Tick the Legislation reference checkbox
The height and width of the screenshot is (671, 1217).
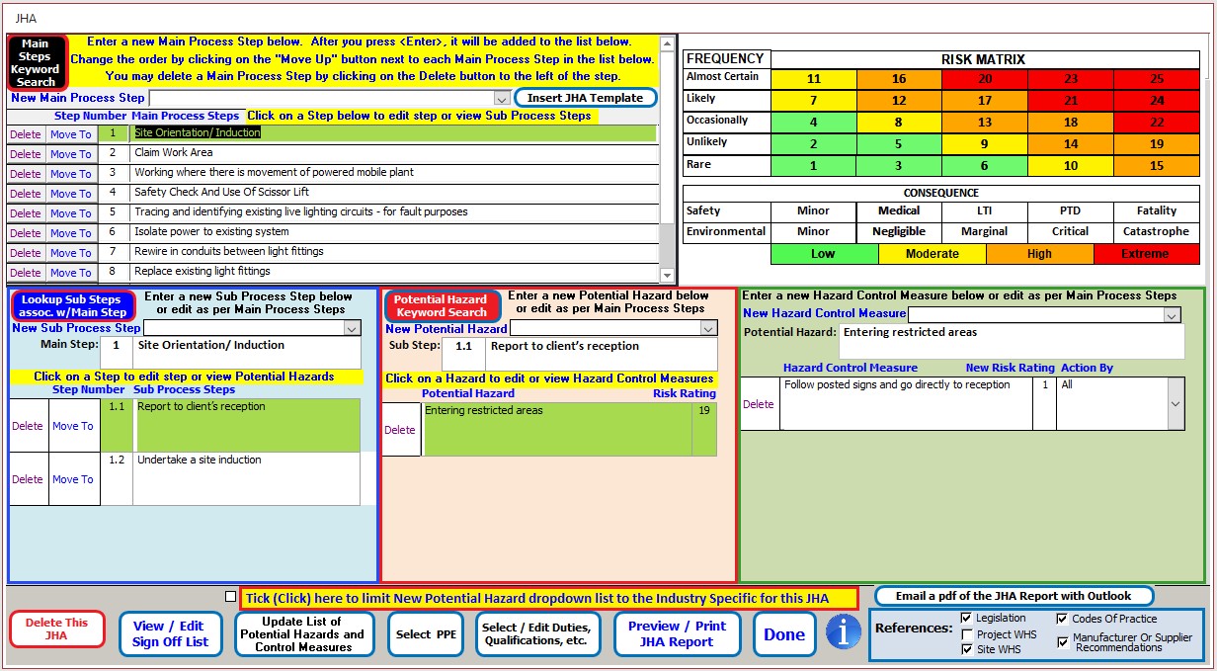point(966,619)
